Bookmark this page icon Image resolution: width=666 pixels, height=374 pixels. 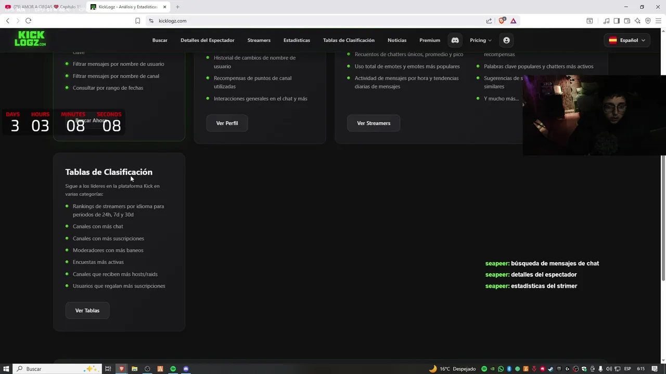[137, 21]
